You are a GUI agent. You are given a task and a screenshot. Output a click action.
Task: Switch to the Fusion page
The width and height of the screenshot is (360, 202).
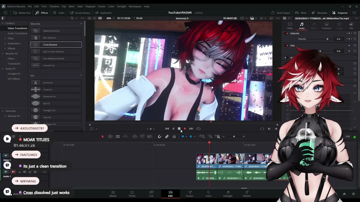(x=190, y=194)
